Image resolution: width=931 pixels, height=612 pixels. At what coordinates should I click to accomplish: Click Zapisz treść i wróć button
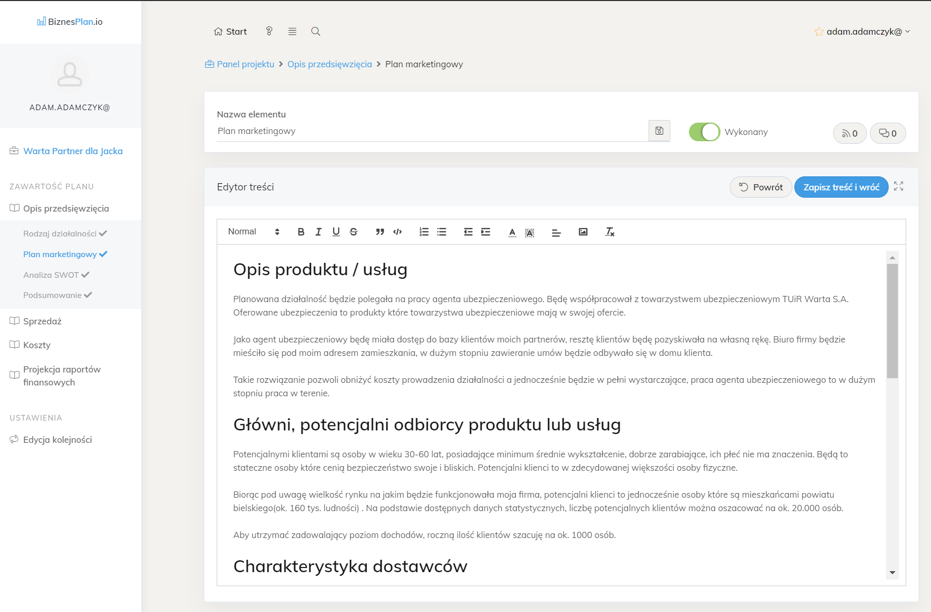coord(842,187)
